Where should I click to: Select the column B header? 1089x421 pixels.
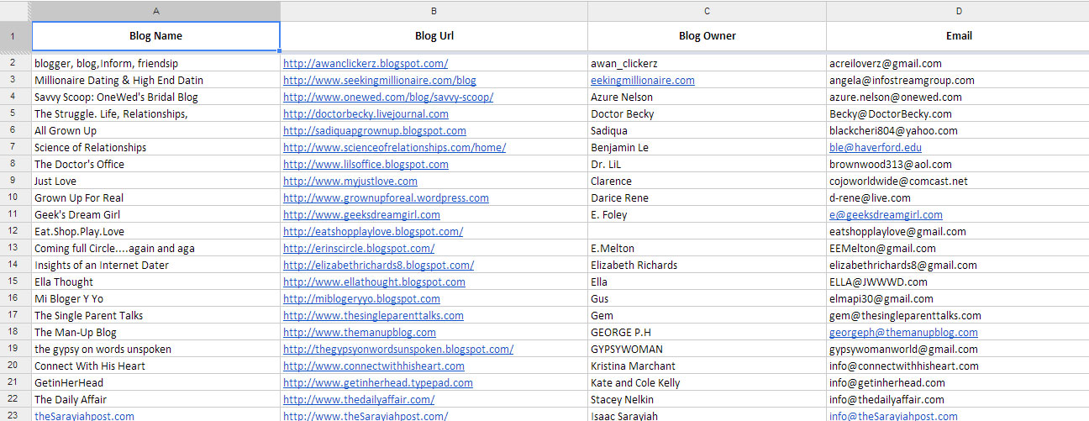coord(434,11)
